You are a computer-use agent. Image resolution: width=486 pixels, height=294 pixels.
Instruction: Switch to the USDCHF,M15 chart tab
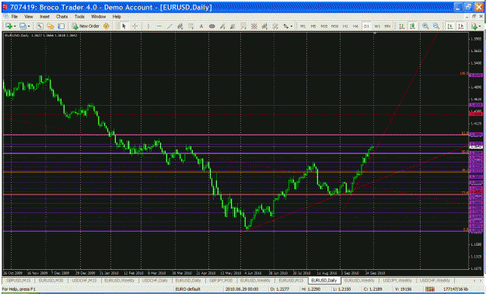pyautogui.click(x=84, y=280)
